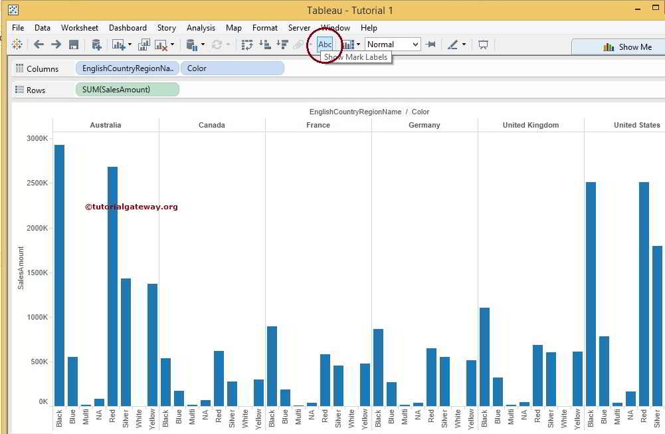
Task: Click the Presentation Mode icon
Action: [483, 45]
